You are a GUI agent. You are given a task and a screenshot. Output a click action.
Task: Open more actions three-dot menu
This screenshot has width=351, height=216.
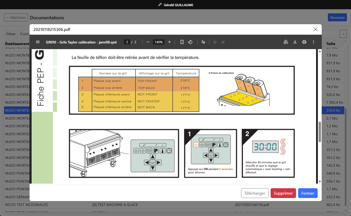coord(314,42)
